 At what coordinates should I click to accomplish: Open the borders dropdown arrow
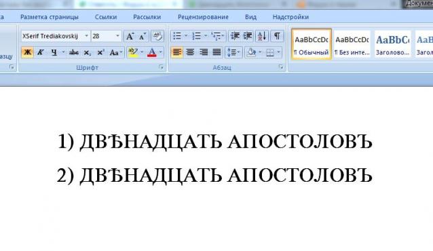tap(279, 52)
